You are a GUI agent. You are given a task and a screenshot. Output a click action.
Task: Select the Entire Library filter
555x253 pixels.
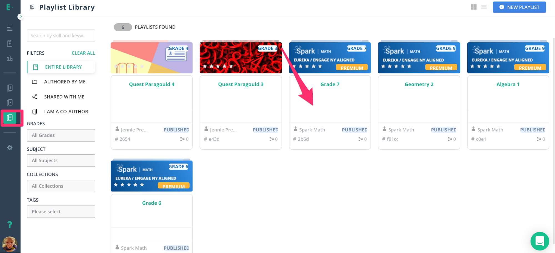tap(61, 67)
